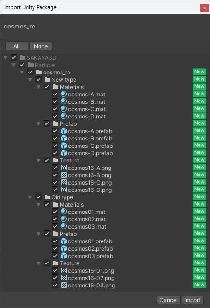Collapse the cosmos_re folder arrow
Image resolution: width=210 pixels, height=308 pixels.
pyautogui.click(x=22, y=73)
